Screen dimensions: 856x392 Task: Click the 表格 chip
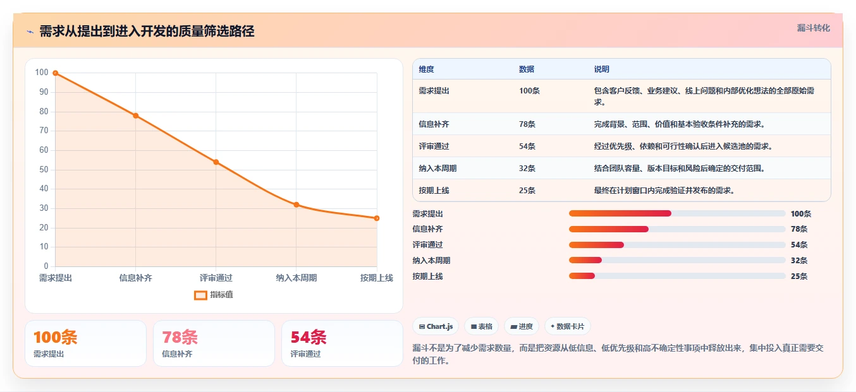point(482,326)
